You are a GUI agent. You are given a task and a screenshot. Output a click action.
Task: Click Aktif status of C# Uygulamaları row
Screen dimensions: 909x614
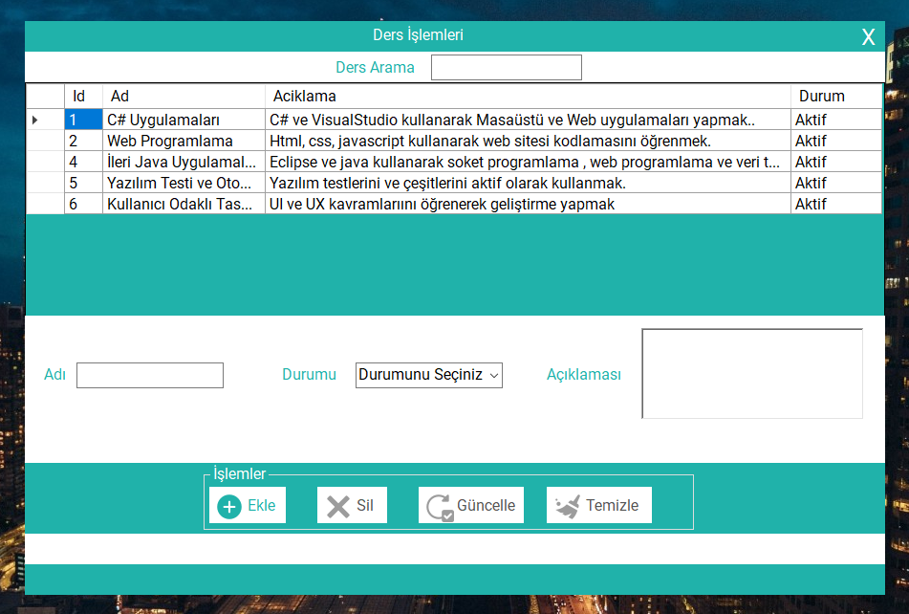(x=836, y=120)
